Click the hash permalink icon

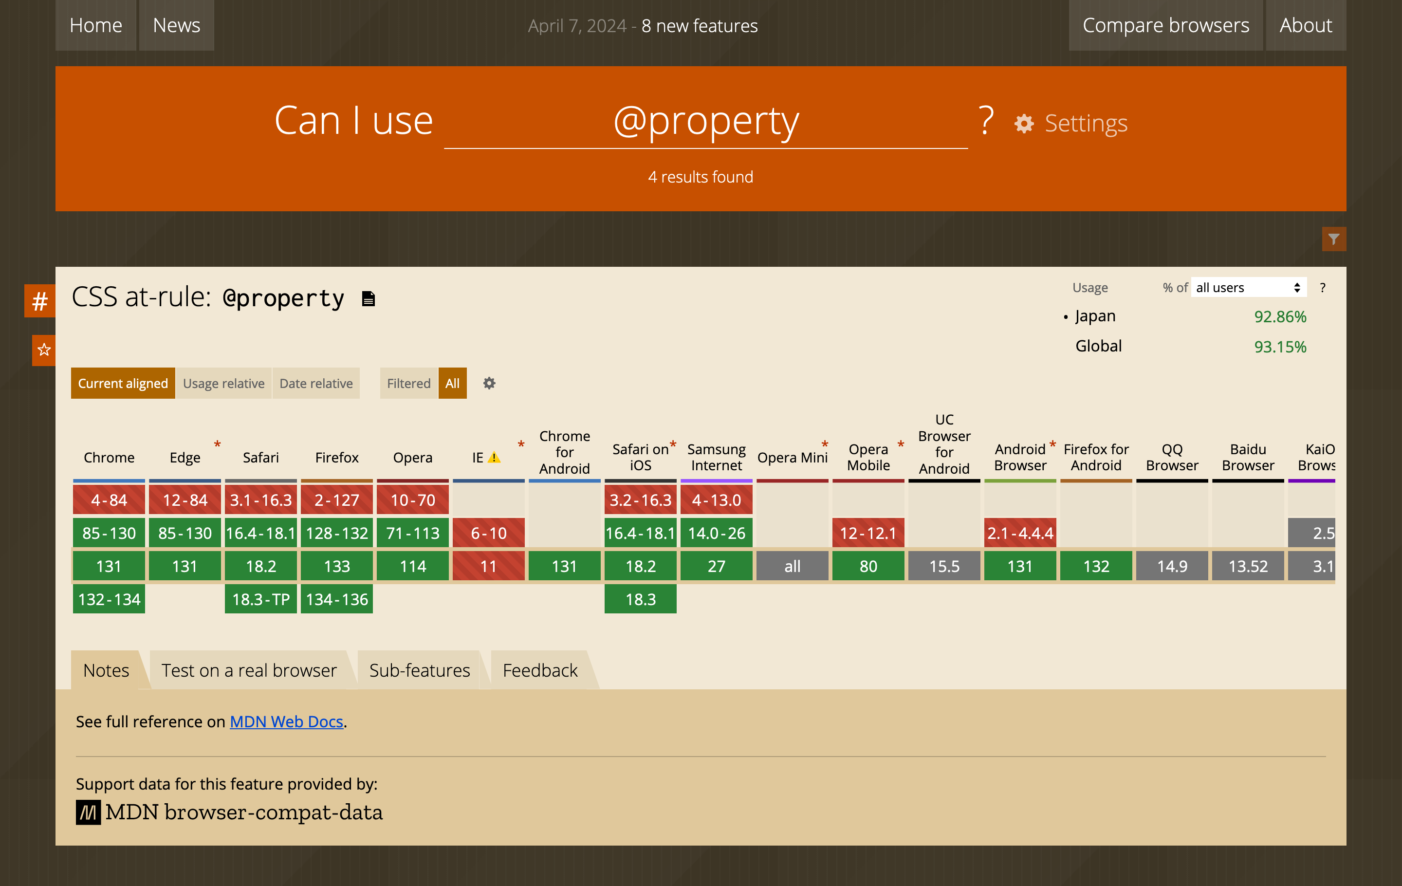point(39,301)
